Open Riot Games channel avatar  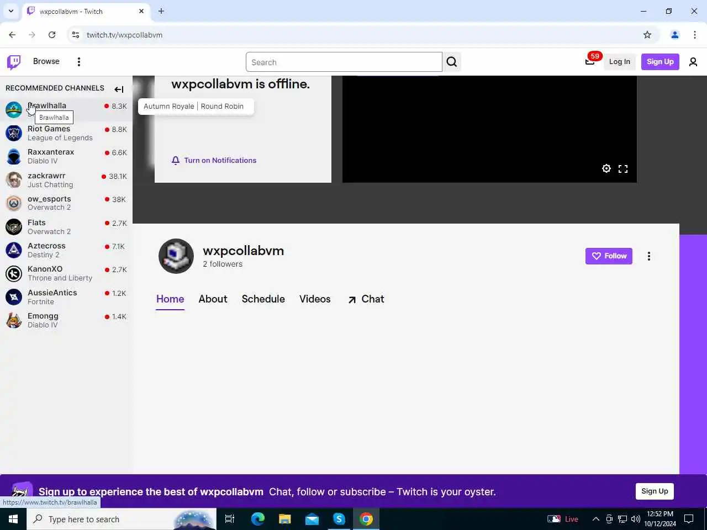pos(14,133)
